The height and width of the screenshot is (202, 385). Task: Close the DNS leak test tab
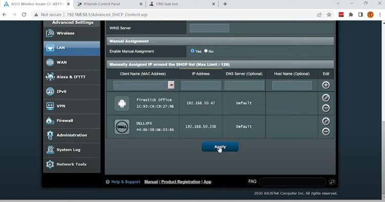(x=214, y=4)
